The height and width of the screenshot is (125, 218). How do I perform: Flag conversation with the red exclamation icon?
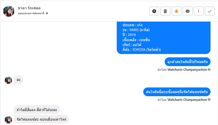[199, 11]
